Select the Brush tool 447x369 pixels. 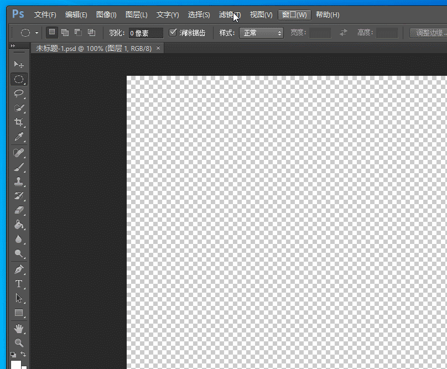coord(19,167)
